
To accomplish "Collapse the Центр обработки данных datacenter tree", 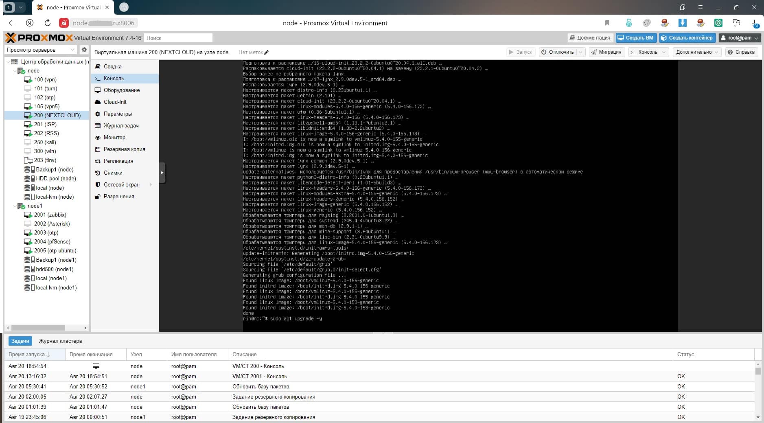I will [x=7, y=62].
